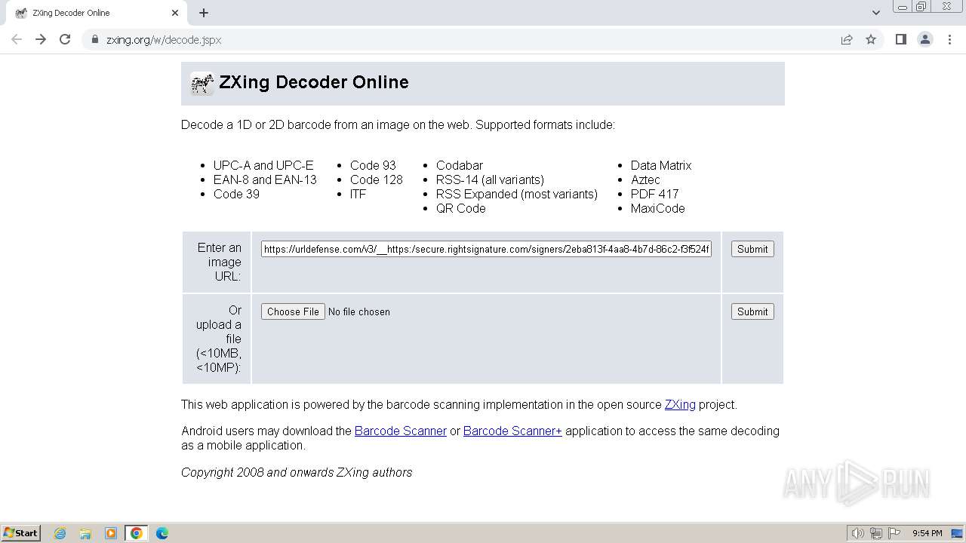The width and height of the screenshot is (966, 543).
Task: Open File Explorer from taskbar
Action: [x=85, y=533]
